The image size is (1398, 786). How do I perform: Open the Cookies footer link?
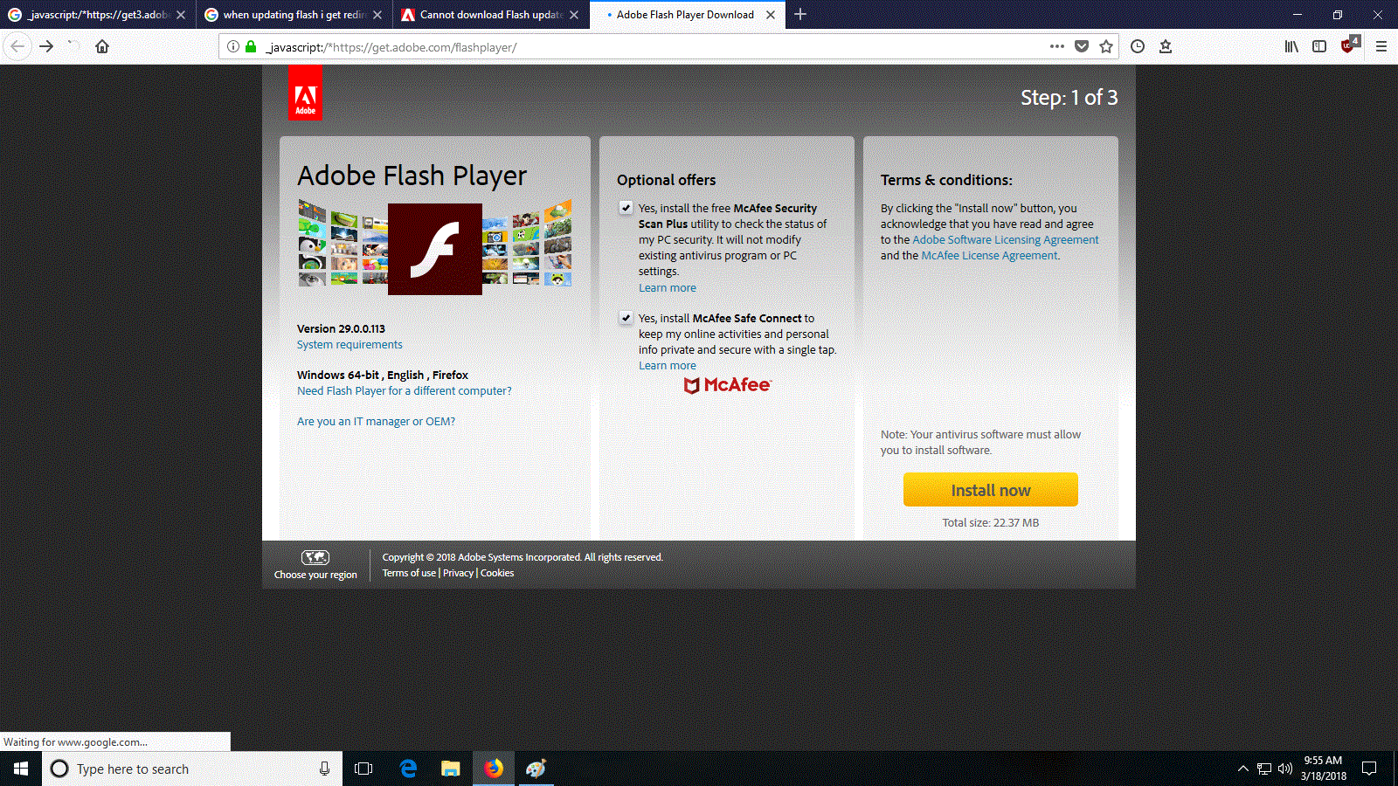click(497, 573)
